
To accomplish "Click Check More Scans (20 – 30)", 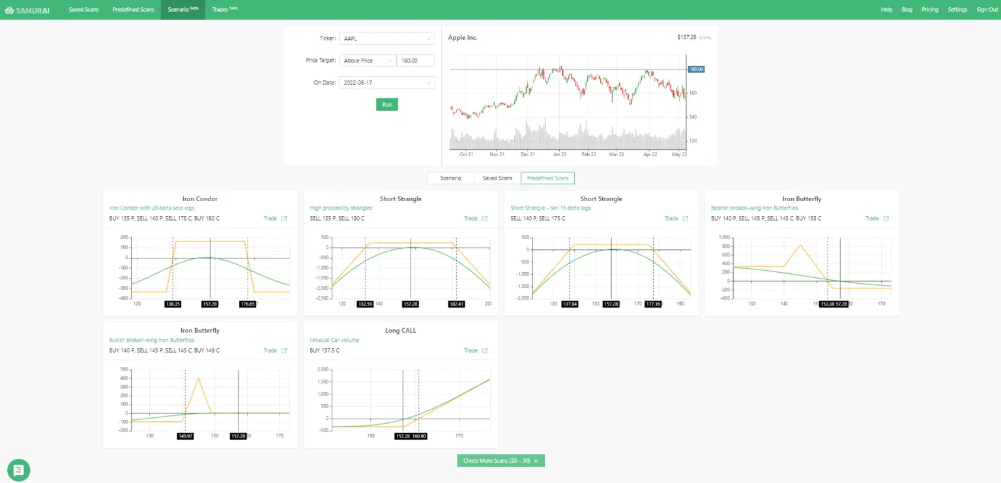I will (500, 461).
